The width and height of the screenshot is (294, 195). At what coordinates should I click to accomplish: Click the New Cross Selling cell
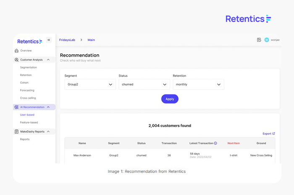pos(261,155)
